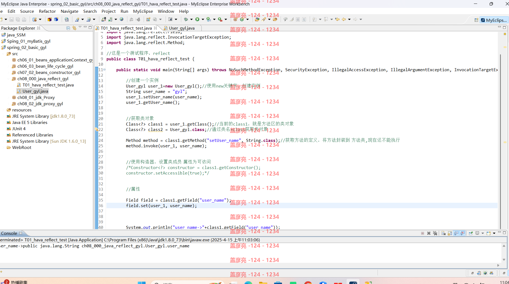The image size is (509, 284).
Task: Toggle Show Whitespace Characters pilcrow icon
Action: pos(304,19)
